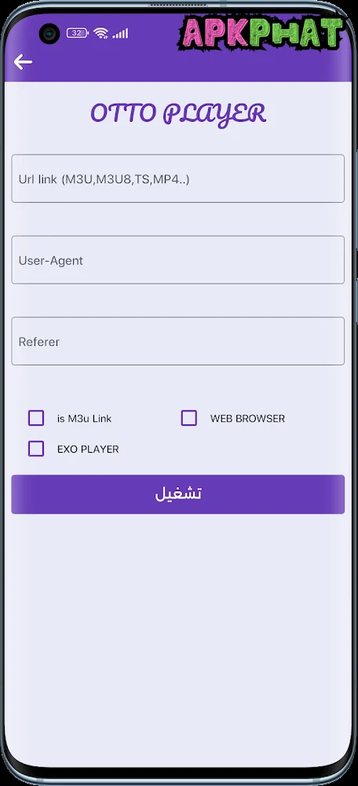Viewport: 358px width, 786px height.
Task: Tap the 'EXO PLAYER' label text
Action: click(x=88, y=449)
